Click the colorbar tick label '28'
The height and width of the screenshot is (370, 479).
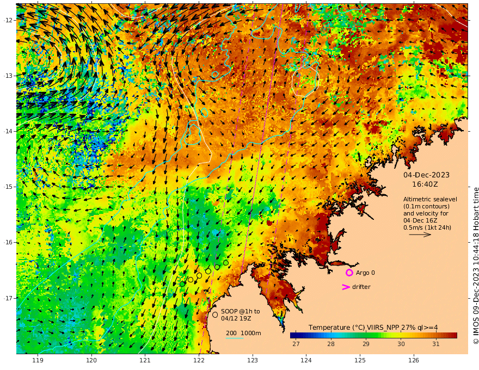331,344
